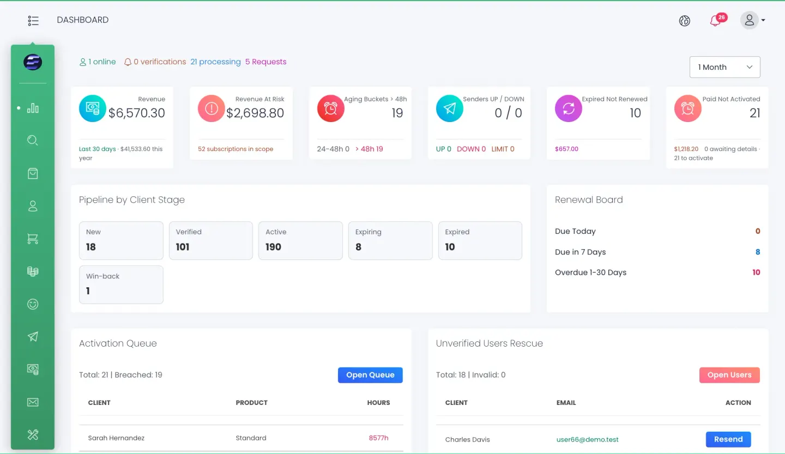Click the Overdue 1–30 Days row
This screenshot has width=785, height=454.
657,273
